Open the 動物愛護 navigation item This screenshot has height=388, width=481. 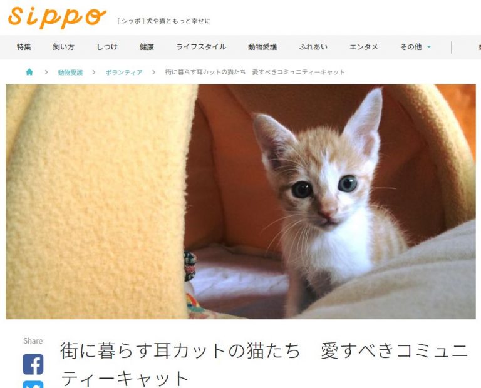262,47
